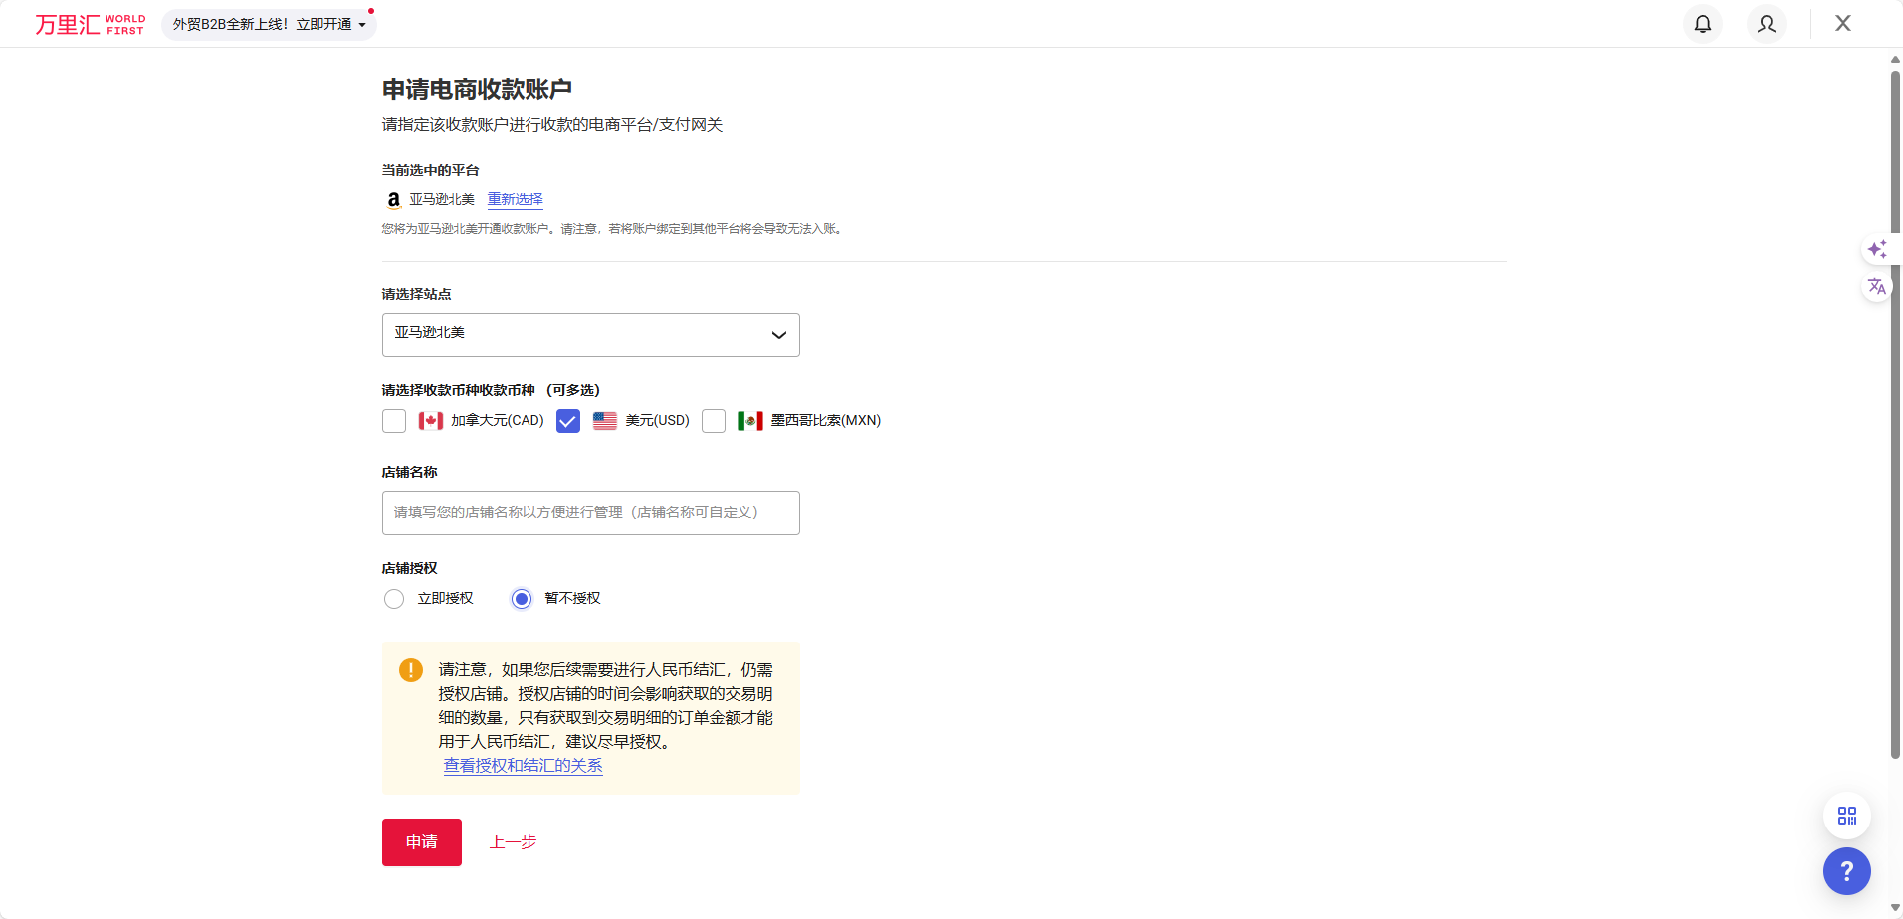1903x919 pixels.
Task: Expand the 外贸B2B全新上线 dropdown
Action: coord(269,24)
